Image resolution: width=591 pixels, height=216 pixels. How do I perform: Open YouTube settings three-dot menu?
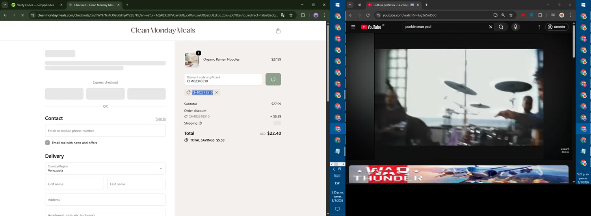point(539,27)
